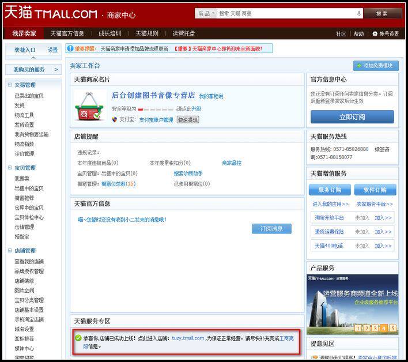Open 我要卖 in sidebar
This screenshot has height=362, width=408.
pyautogui.click(x=22, y=179)
